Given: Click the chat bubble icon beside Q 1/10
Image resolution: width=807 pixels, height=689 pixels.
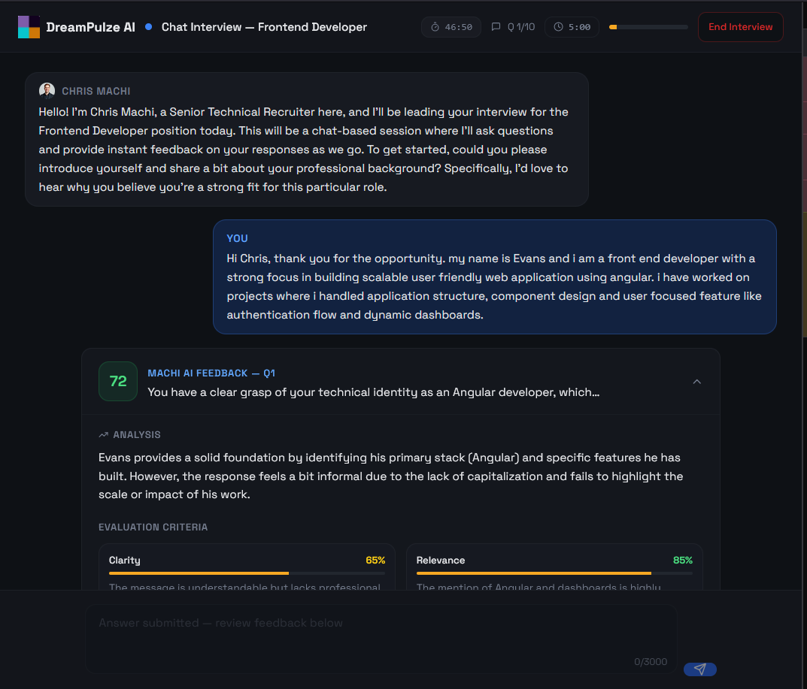Looking at the screenshot, I should click(x=496, y=27).
